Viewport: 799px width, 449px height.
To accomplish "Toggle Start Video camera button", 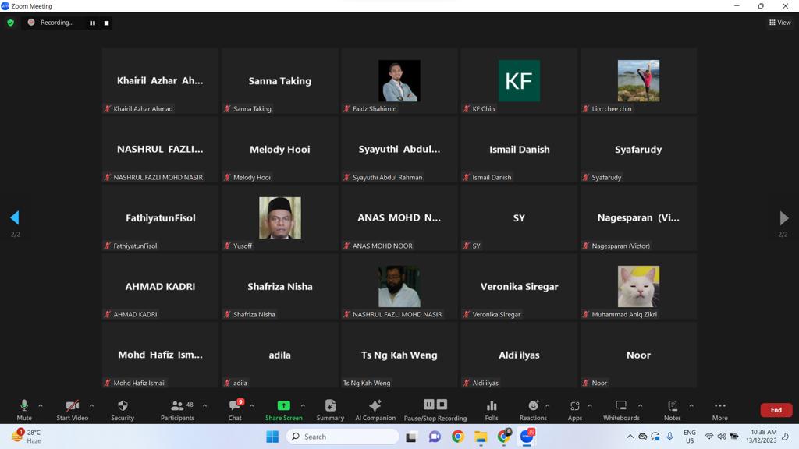I will point(72,406).
